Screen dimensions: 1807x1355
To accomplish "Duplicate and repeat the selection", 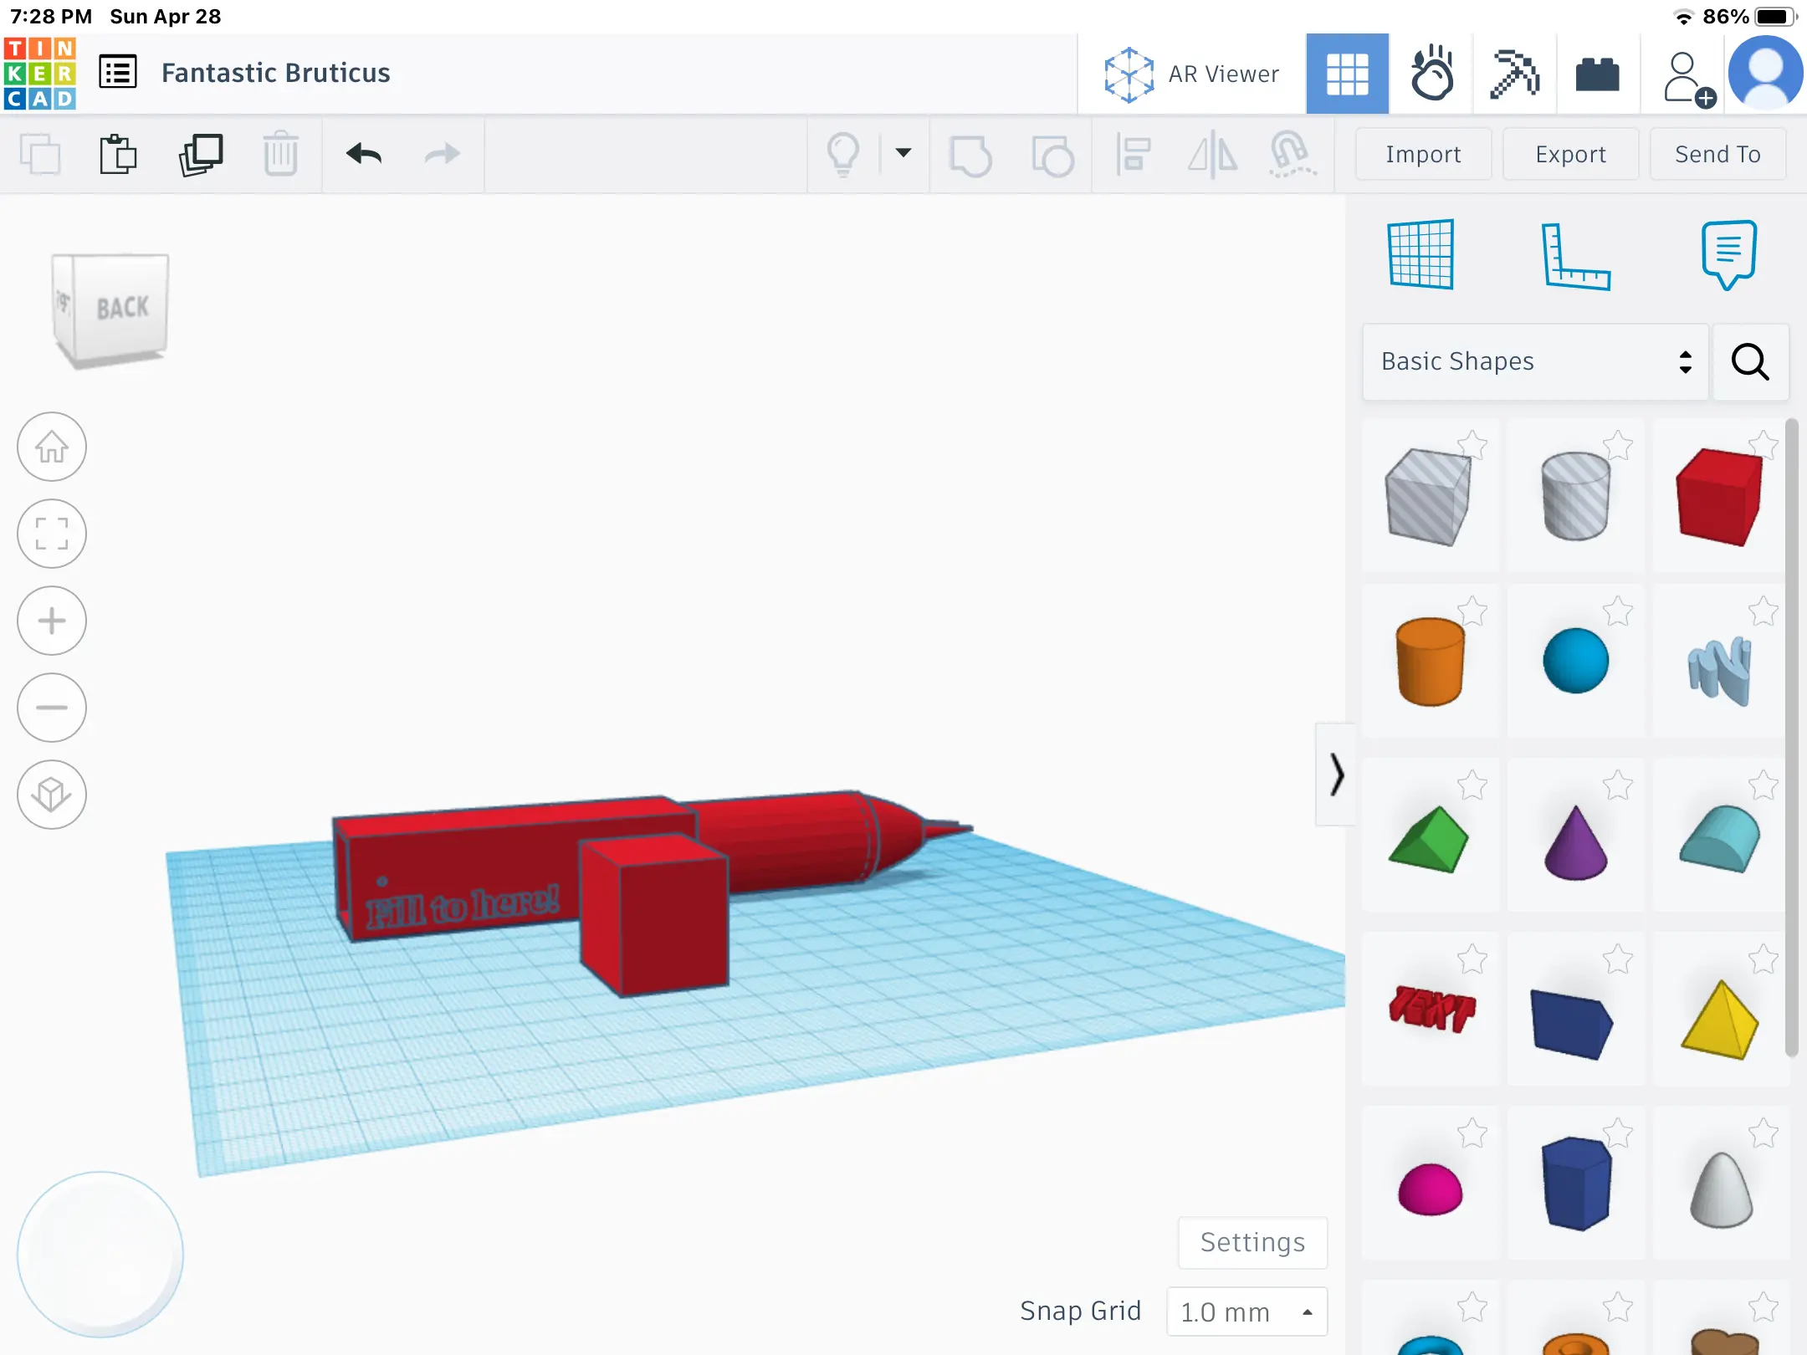I will (x=200, y=154).
